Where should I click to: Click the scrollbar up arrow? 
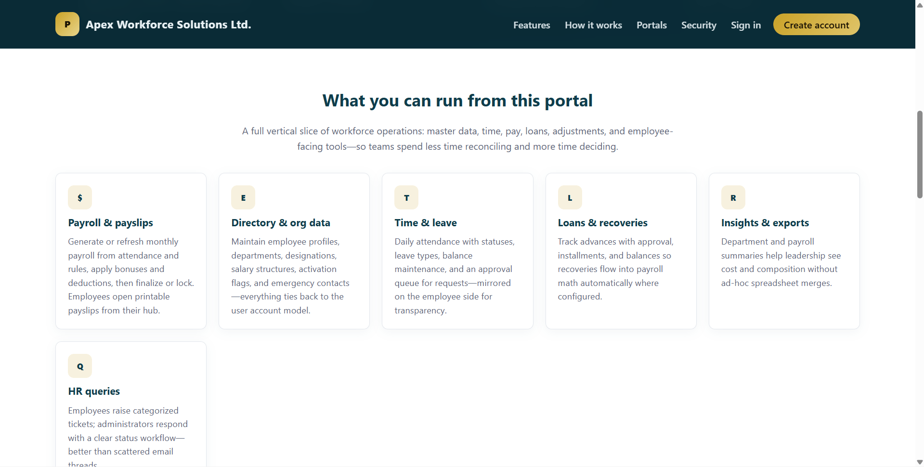pos(920,5)
